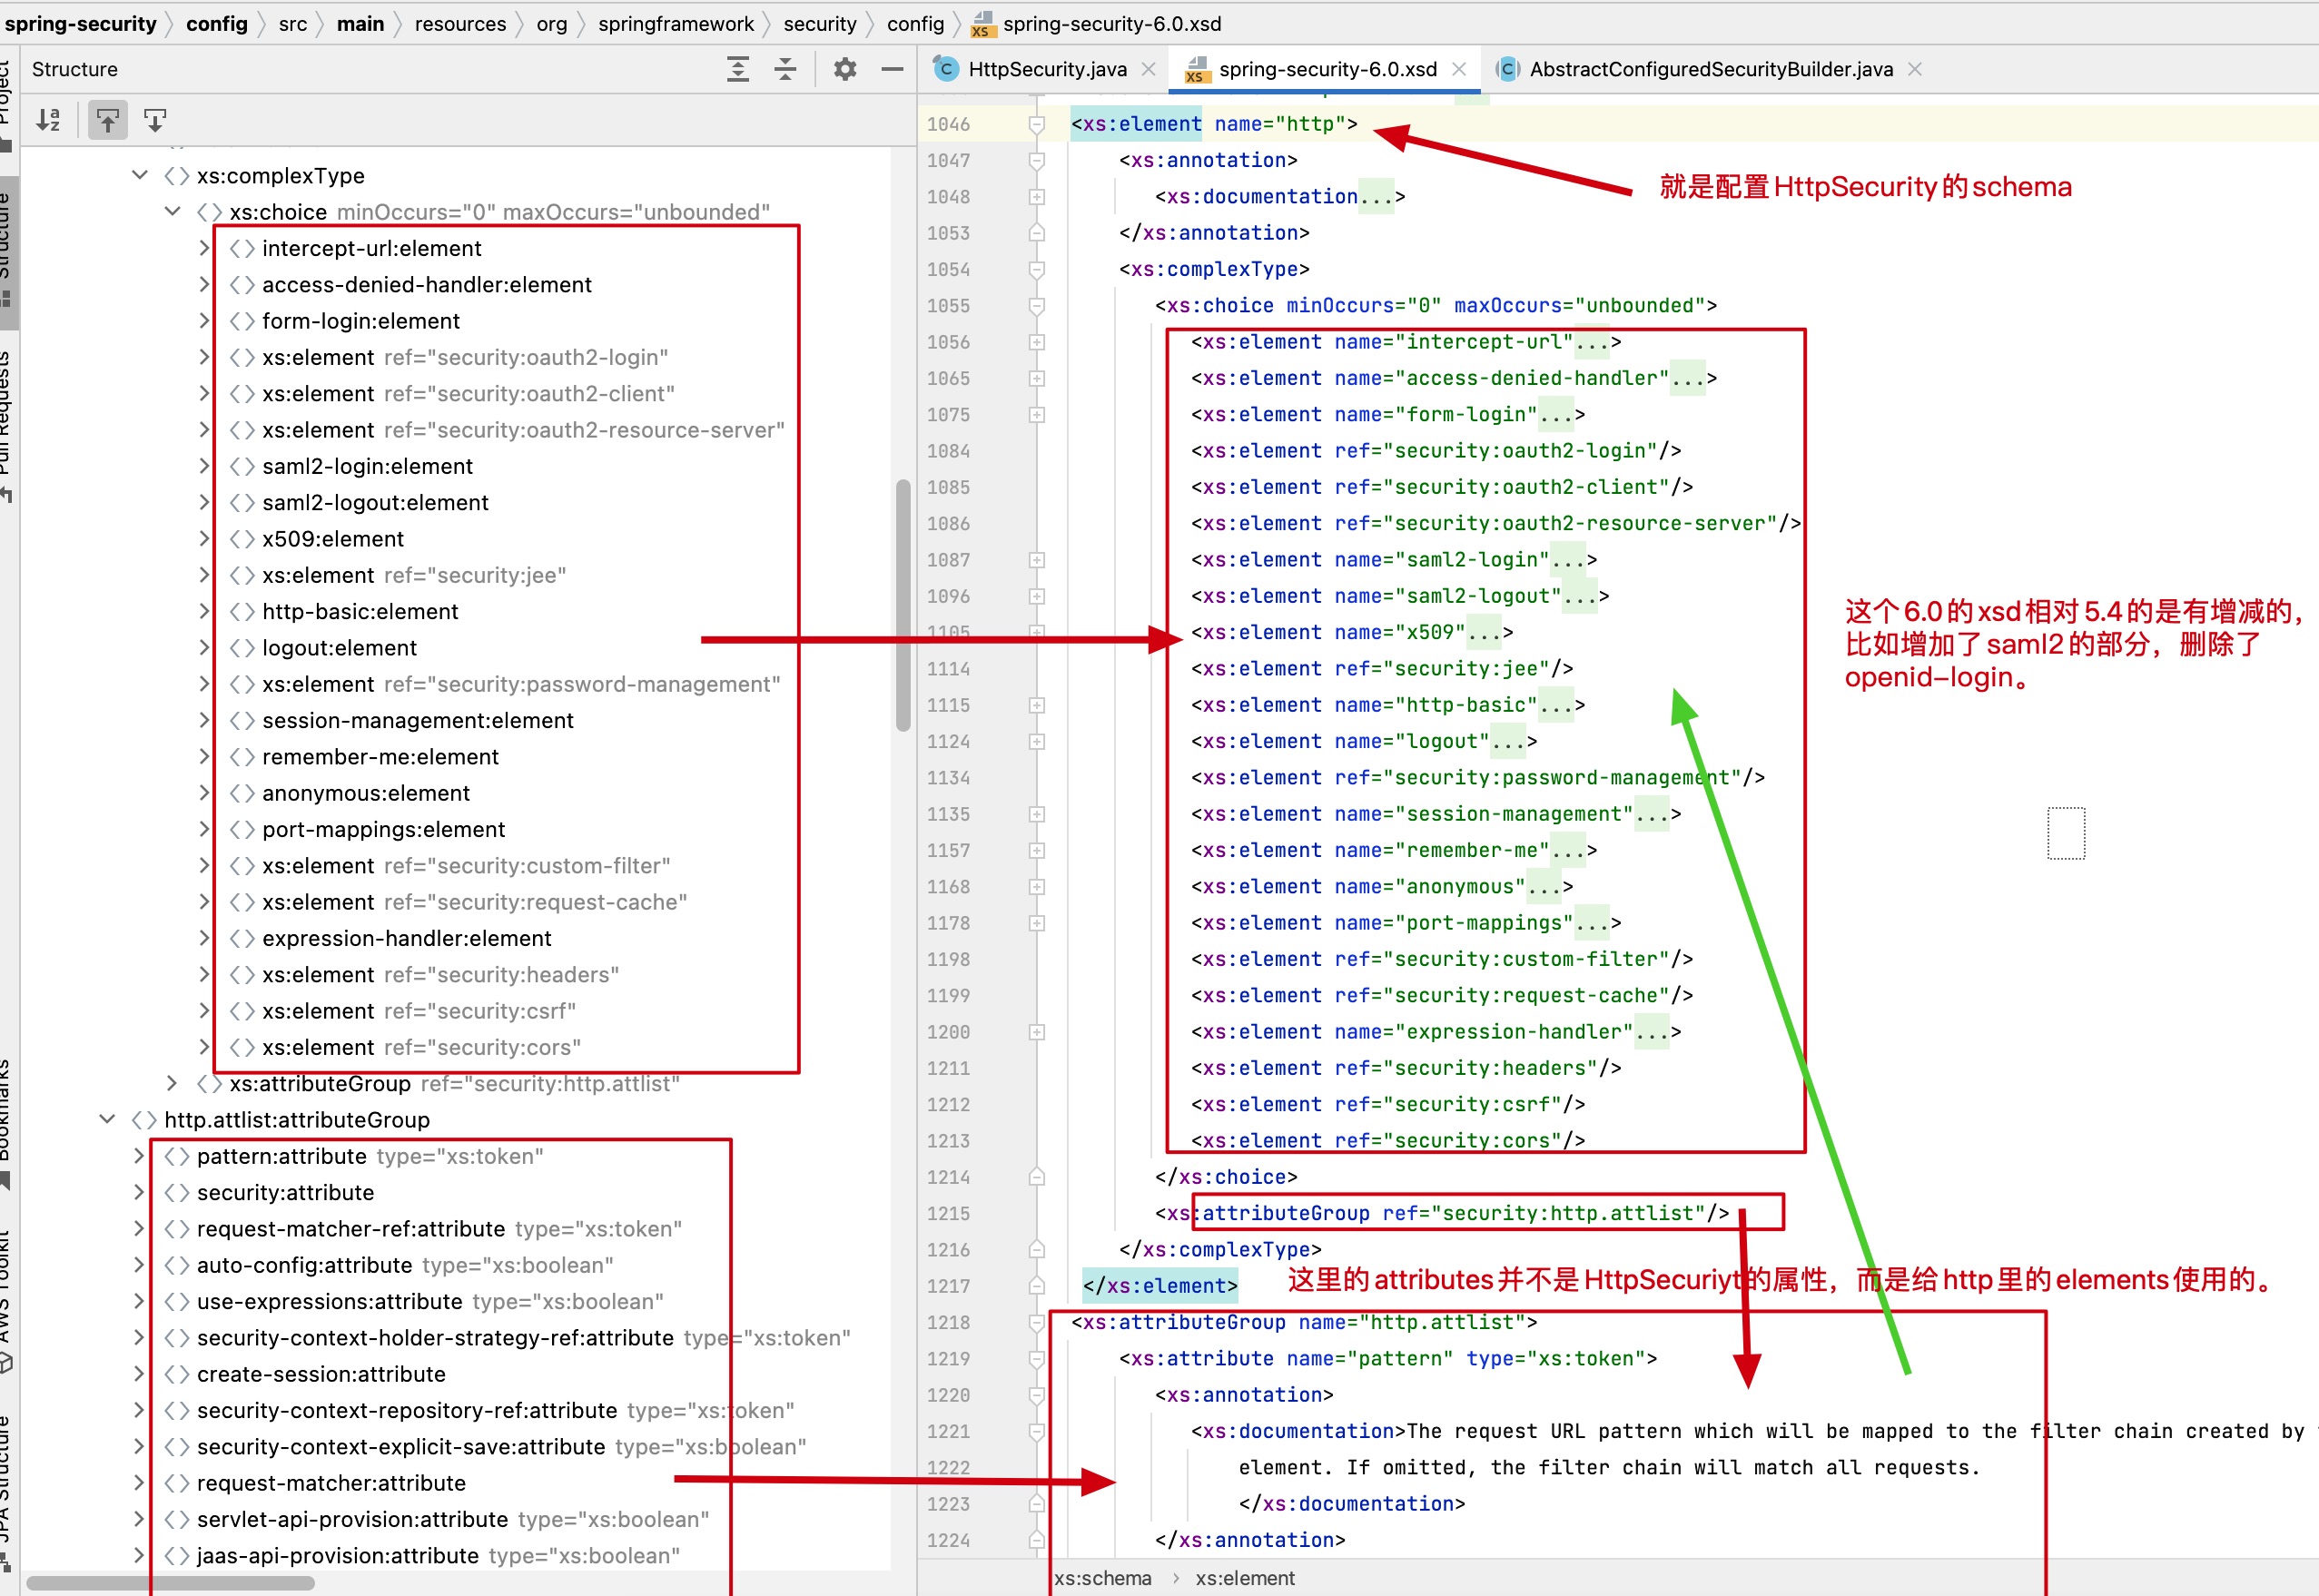Close the HttpSecurity.java tab
Viewport: 2319px width, 1596px height.
pyautogui.click(x=1149, y=69)
